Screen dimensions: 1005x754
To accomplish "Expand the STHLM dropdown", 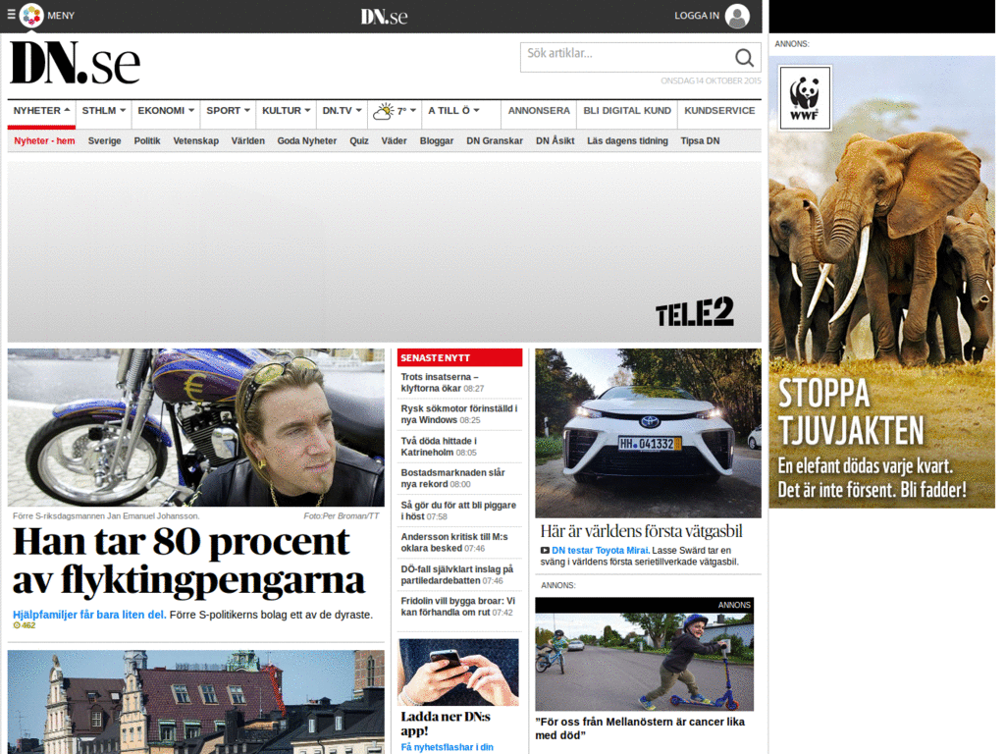I will pyautogui.click(x=103, y=110).
